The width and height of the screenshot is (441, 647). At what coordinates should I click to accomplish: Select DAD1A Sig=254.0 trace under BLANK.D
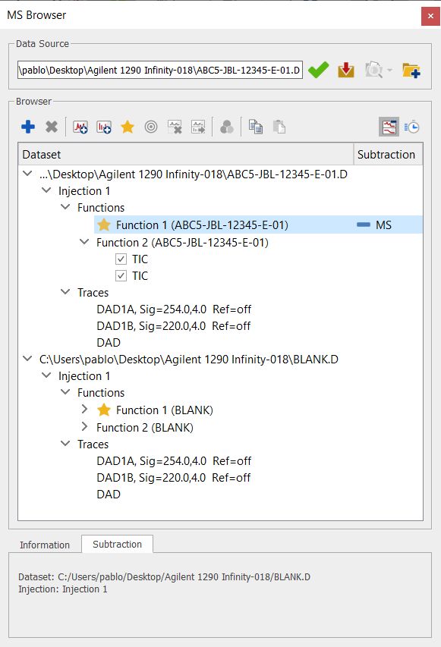coord(174,461)
